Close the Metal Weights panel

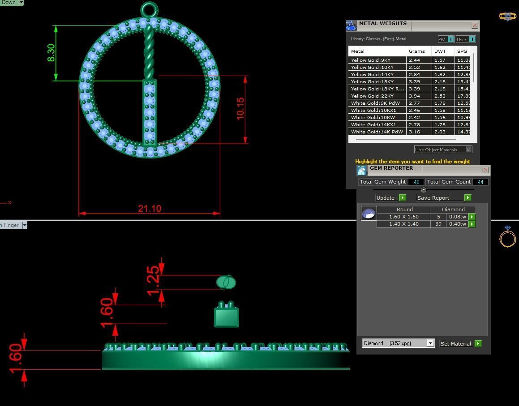pos(475,25)
